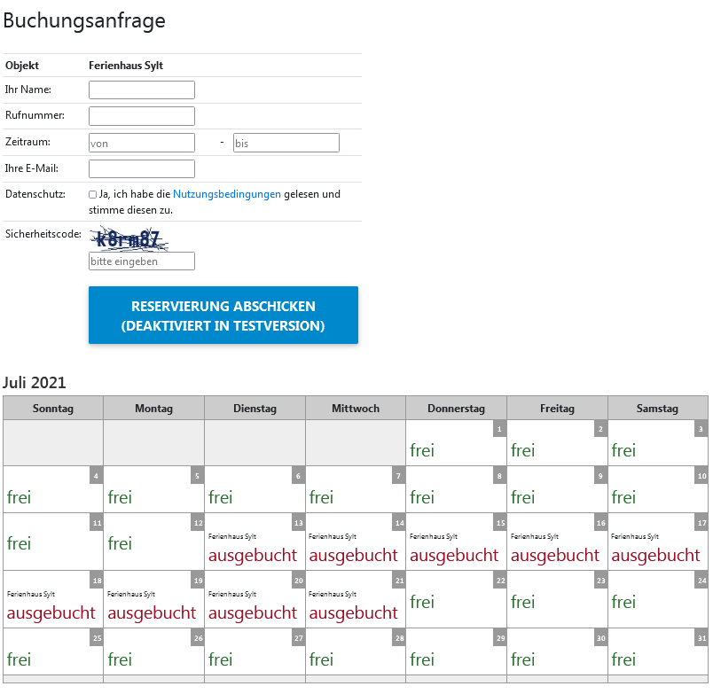
Task: Click the 'bis' end date field
Action: (x=286, y=143)
